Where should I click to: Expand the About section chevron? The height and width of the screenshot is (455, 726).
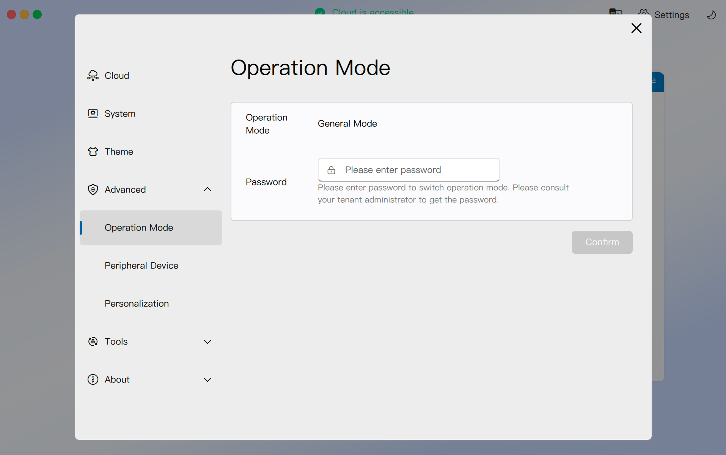pyautogui.click(x=207, y=380)
